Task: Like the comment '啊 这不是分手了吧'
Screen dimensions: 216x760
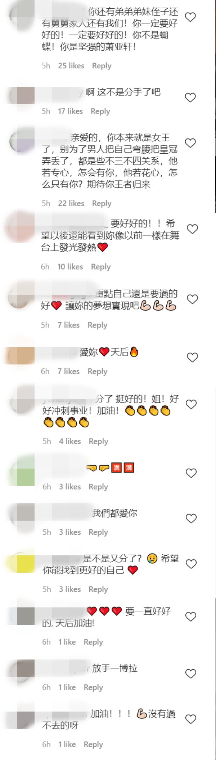Action: click(x=190, y=98)
